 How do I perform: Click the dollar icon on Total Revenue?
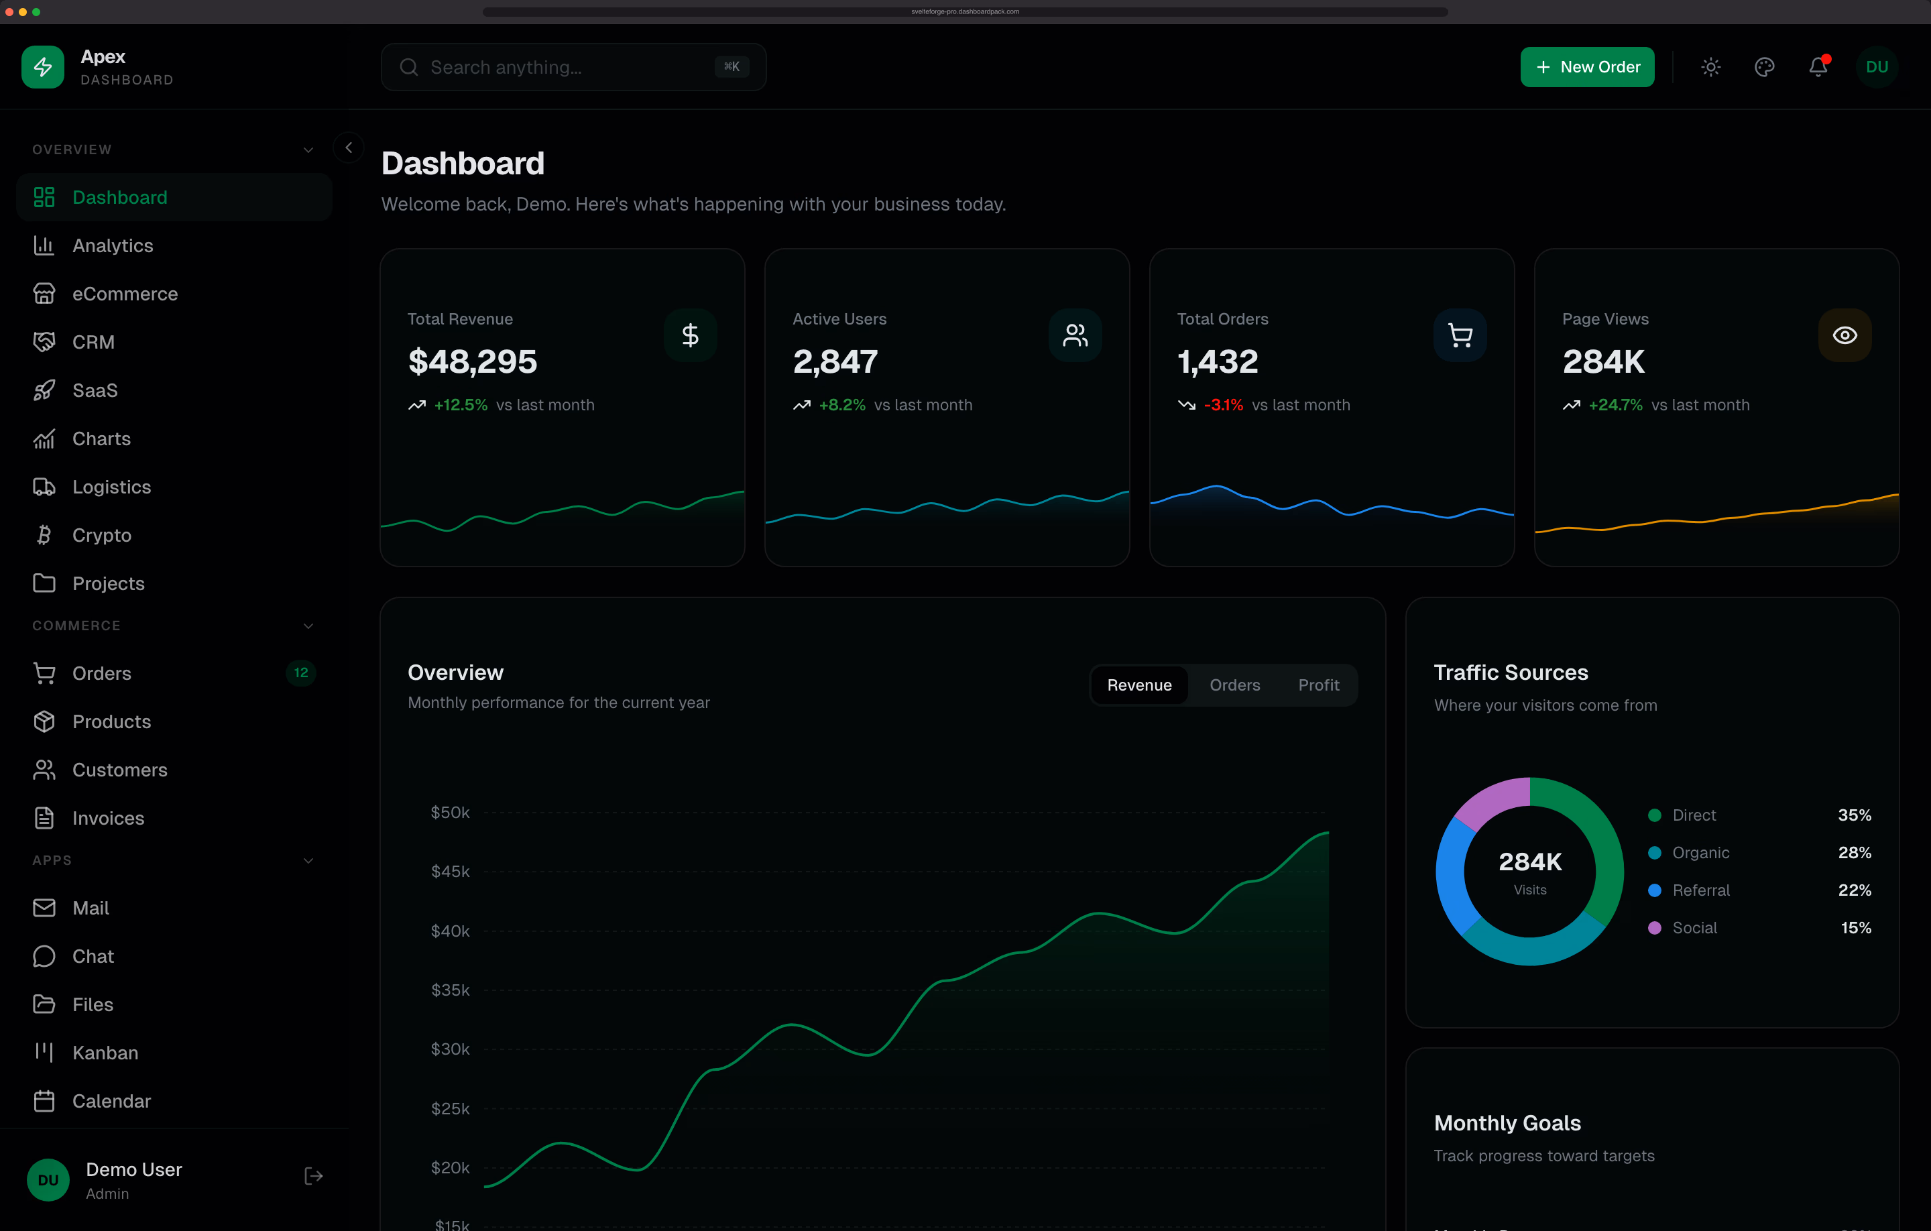(690, 335)
